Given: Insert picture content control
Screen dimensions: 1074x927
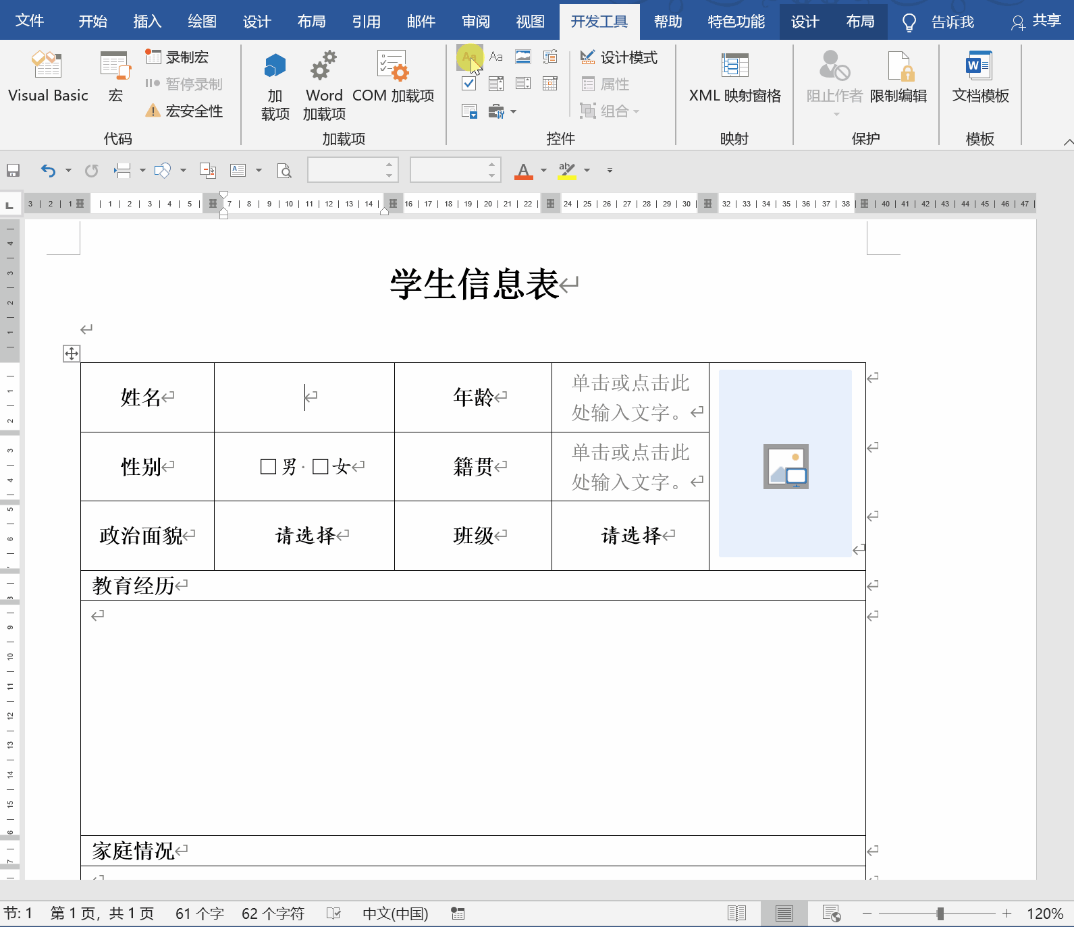Looking at the screenshot, I should (523, 57).
